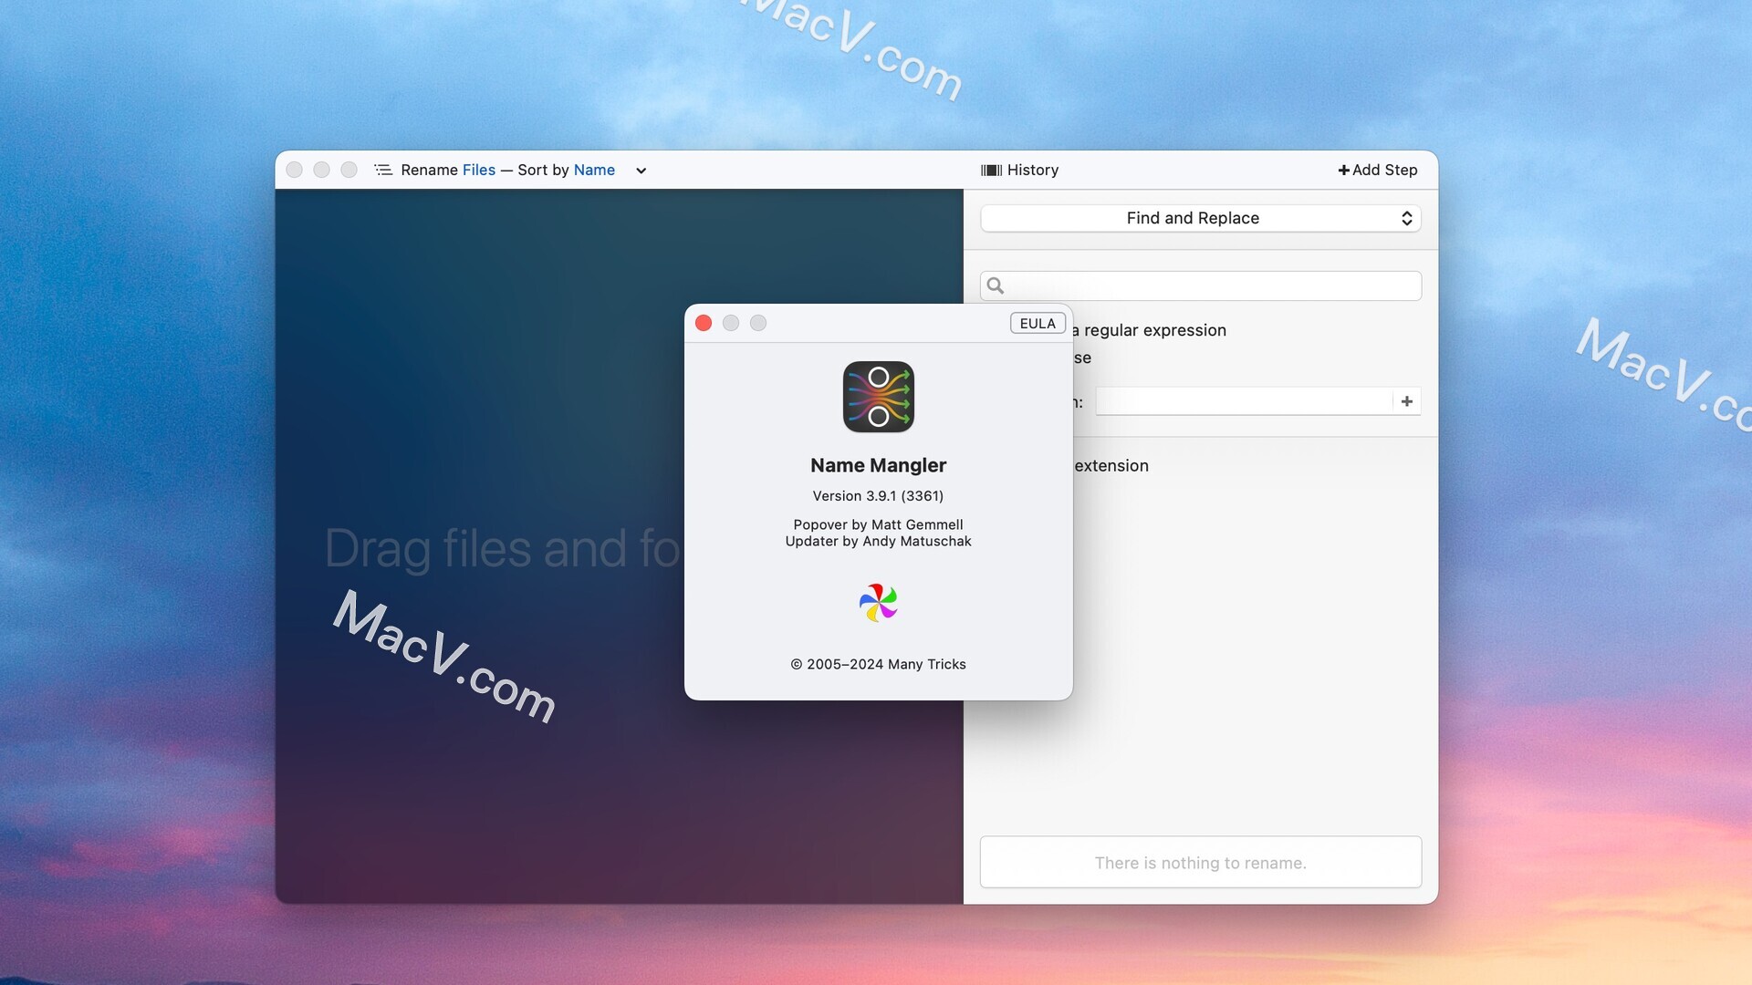The width and height of the screenshot is (1752, 985).
Task: Expand the chevron after Sort by Name
Action: click(641, 171)
